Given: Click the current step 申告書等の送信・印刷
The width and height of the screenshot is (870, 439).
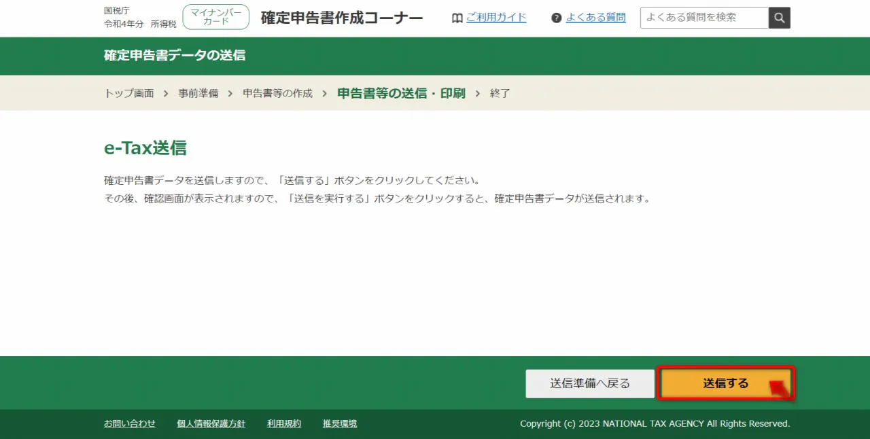Looking at the screenshot, I should [401, 93].
